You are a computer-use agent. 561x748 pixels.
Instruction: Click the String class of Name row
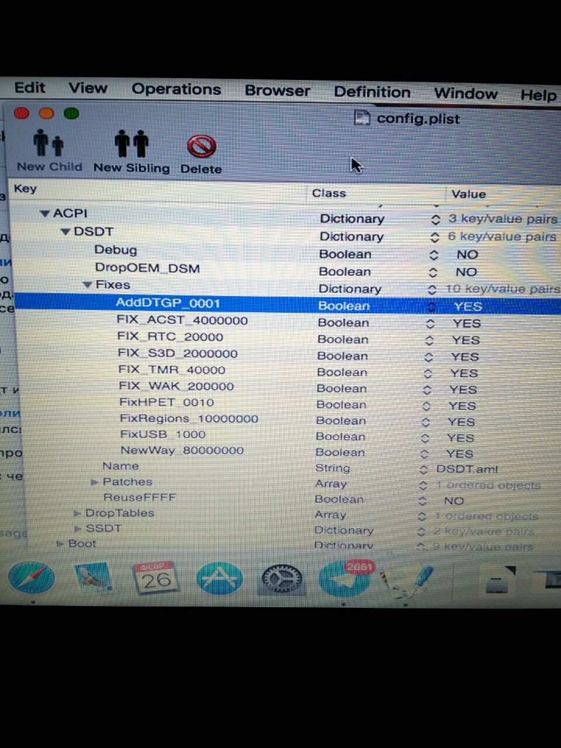(333, 468)
